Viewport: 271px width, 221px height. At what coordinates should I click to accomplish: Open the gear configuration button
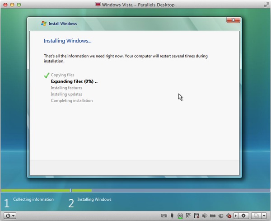(x=243, y=216)
